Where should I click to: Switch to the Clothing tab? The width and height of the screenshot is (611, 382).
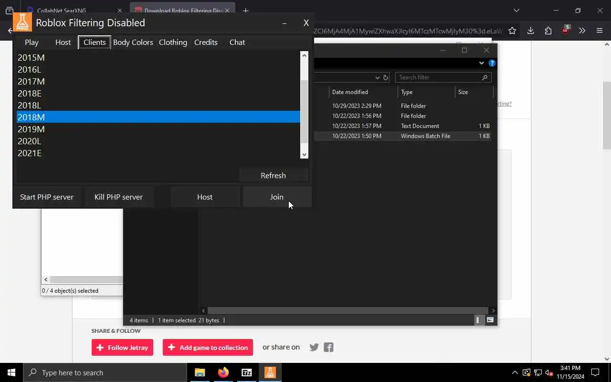173,42
